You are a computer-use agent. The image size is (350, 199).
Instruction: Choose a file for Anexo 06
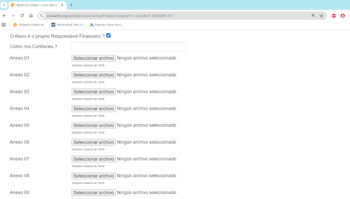(93, 142)
